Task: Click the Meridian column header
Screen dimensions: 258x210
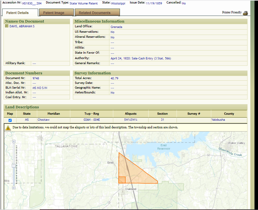Action: coord(53,114)
